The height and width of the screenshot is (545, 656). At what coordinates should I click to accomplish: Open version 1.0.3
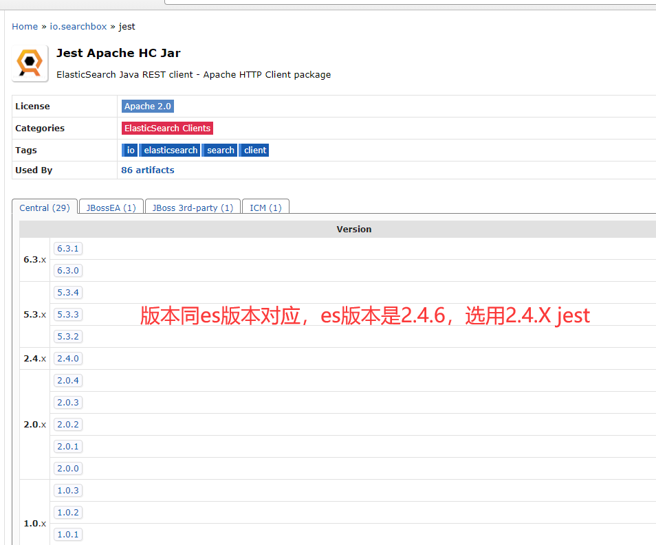[x=68, y=490]
